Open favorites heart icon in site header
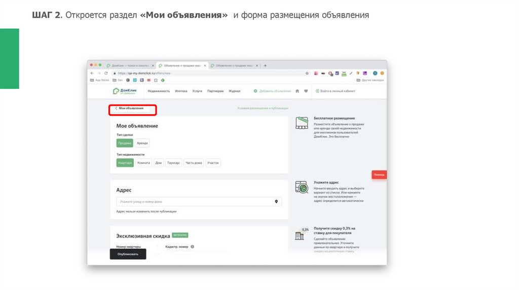The image size is (519, 290). (x=306, y=91)
